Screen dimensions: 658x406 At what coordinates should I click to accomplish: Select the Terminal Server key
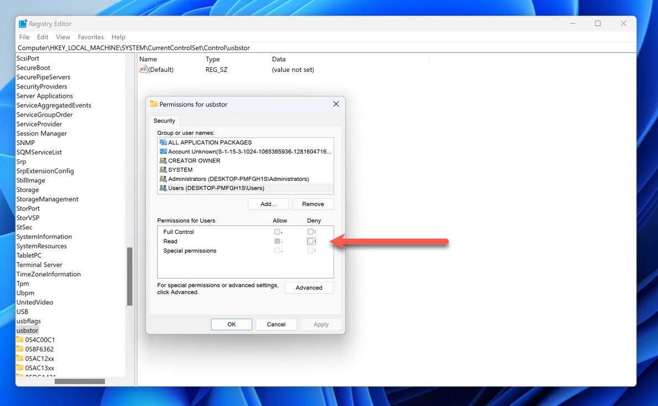point(39,265)
